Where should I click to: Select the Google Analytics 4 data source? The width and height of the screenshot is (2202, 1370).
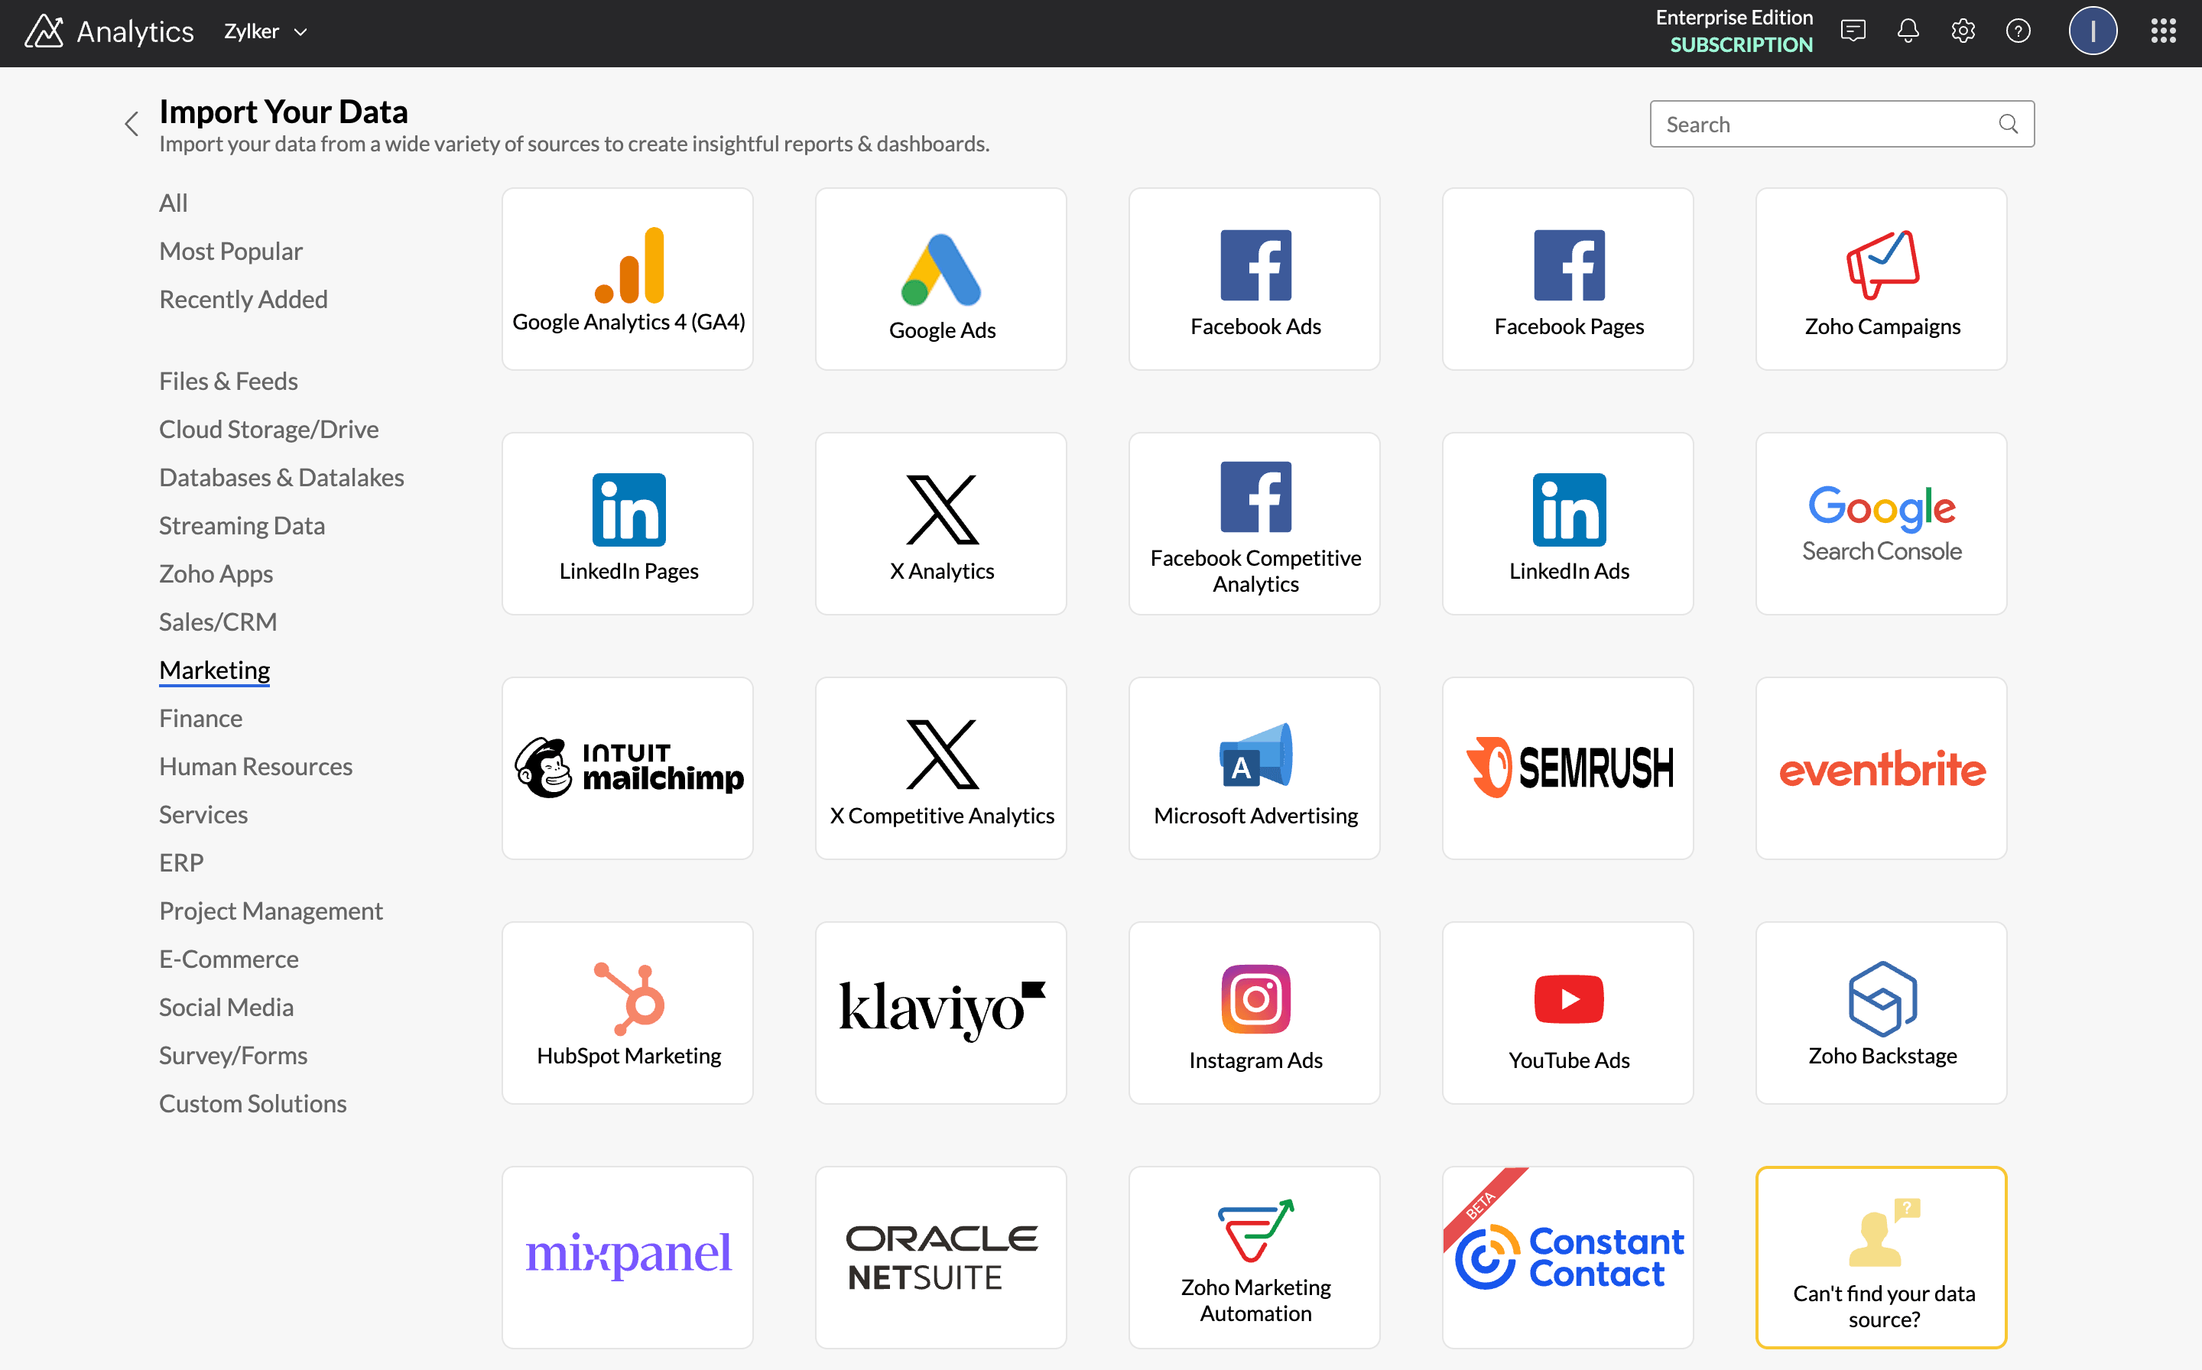click(627, 278)
